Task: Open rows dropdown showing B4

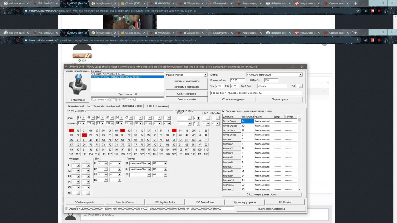Action: 81,118
